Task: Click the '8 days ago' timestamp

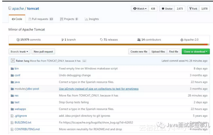Action: 201,68
